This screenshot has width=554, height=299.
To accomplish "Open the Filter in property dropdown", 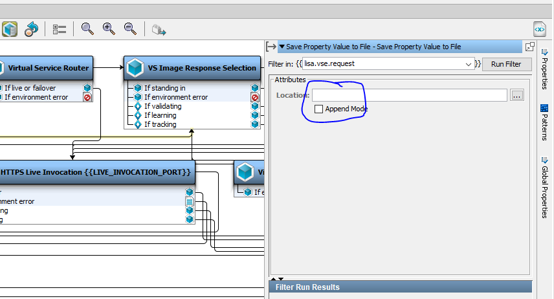I will pos(469,64).
